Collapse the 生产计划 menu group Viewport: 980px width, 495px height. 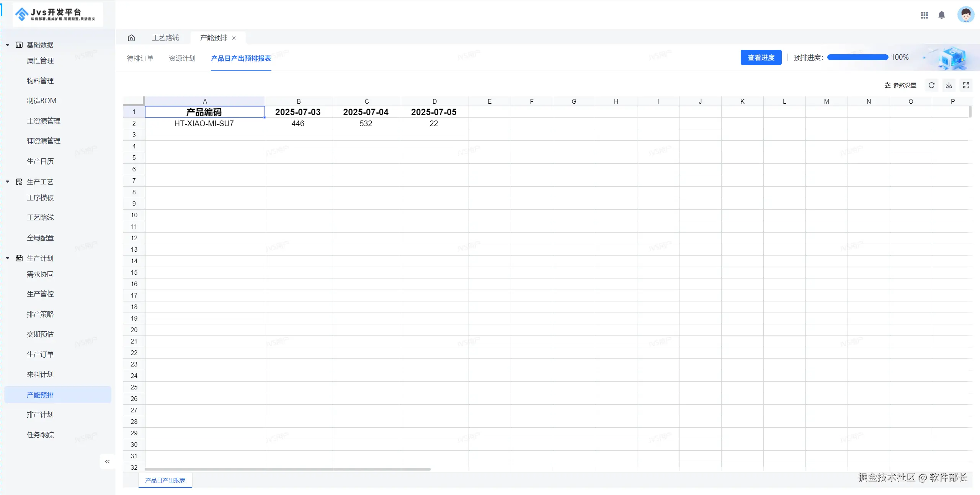click(x=8, y=258)
